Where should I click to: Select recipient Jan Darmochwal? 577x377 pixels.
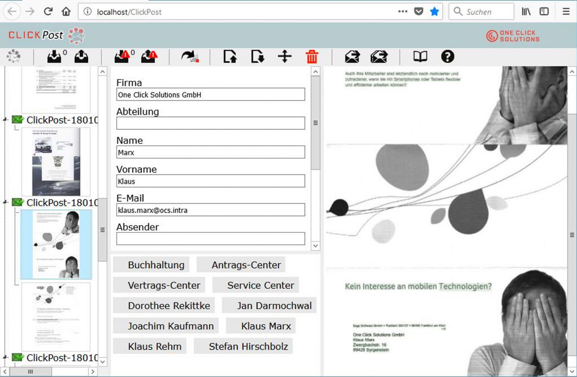pyautogui.click(x=269, y=305)
